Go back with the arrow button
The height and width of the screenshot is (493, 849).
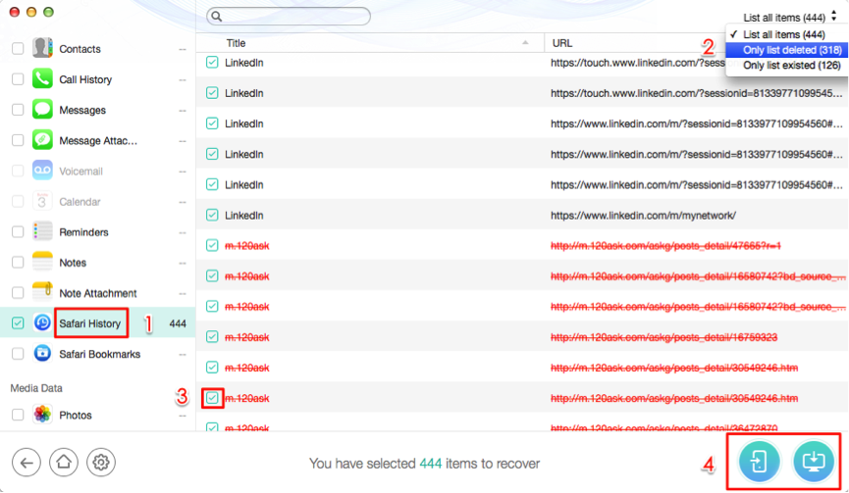coord(26,463)
